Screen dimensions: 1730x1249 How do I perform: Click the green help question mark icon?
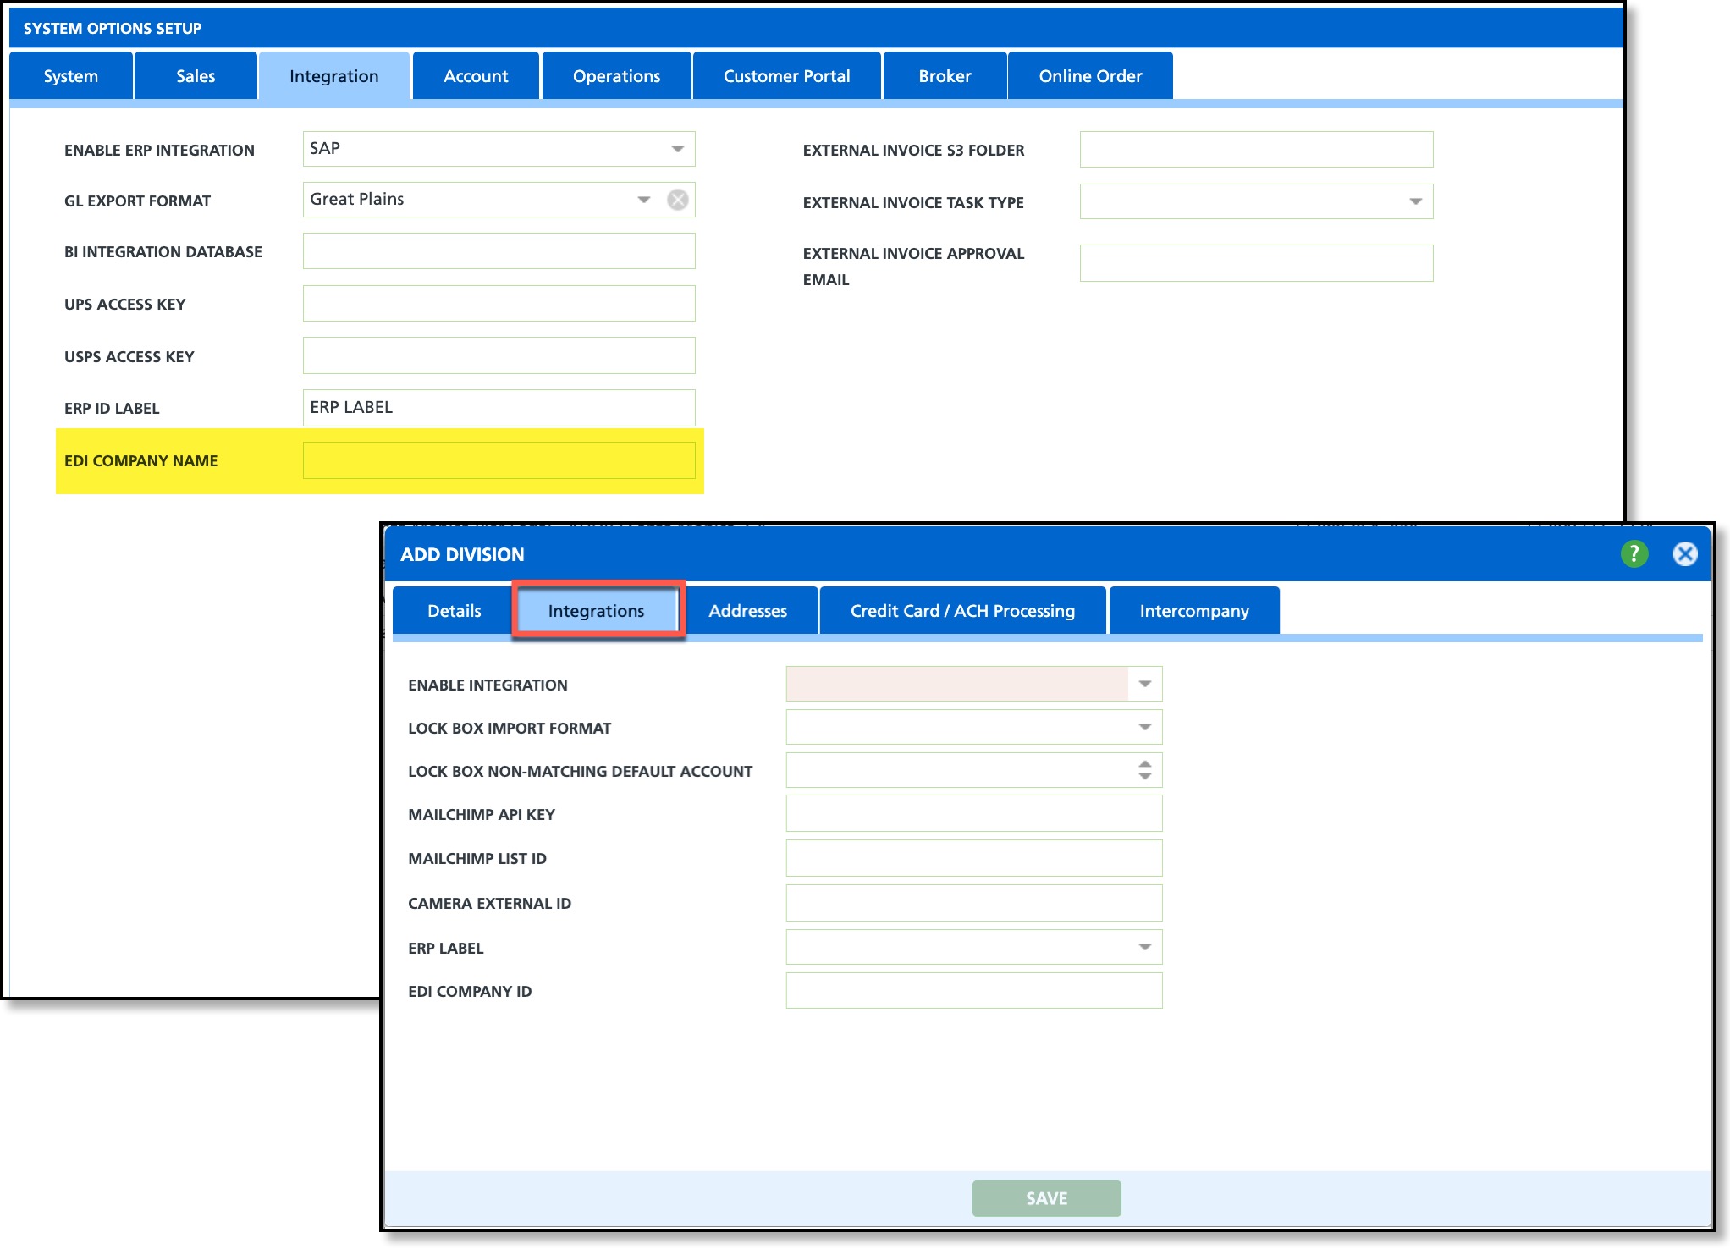[x=1634, y=554]
